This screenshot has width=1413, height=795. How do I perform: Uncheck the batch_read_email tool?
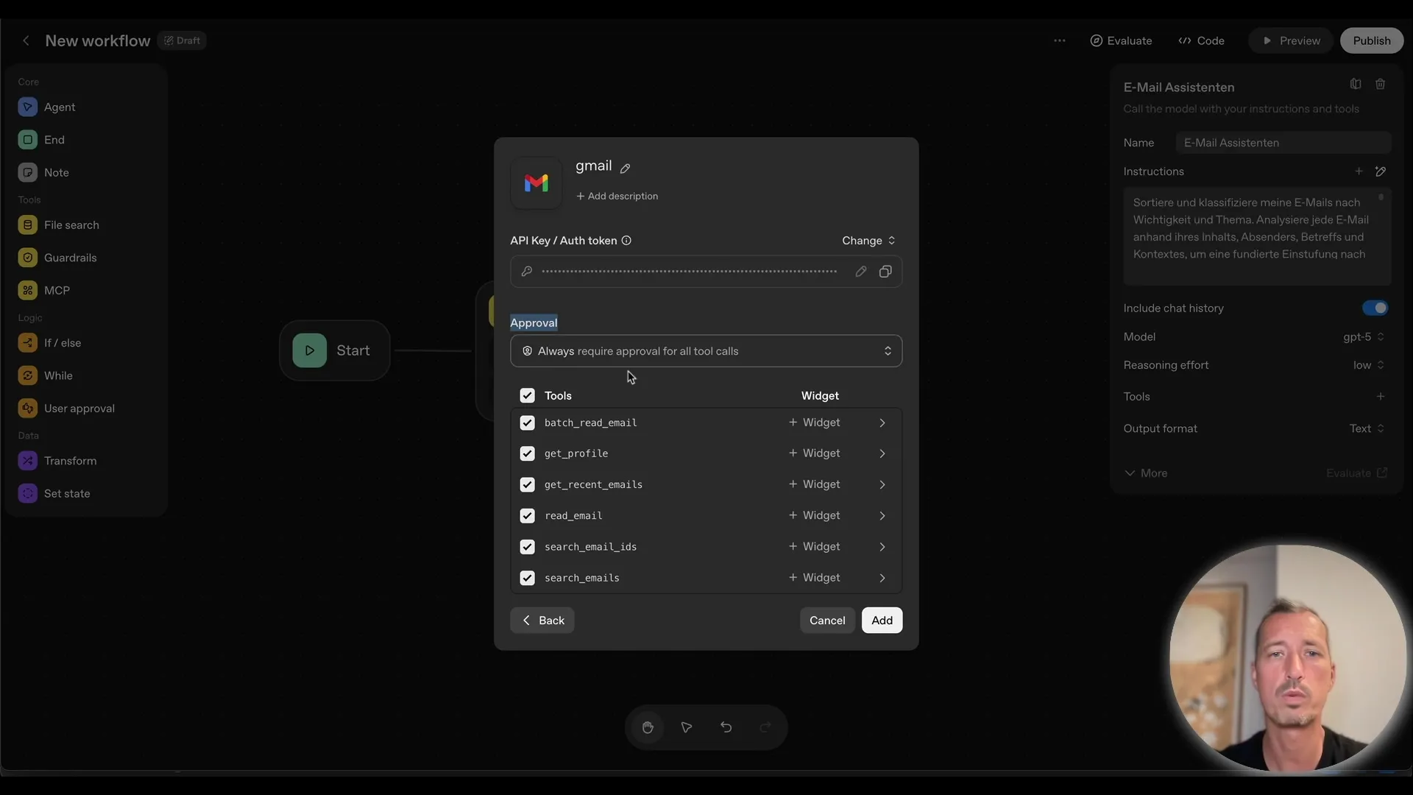(527, 423)
